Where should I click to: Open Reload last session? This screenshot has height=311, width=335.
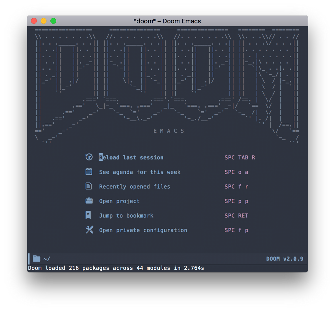[x=131, y=157]
